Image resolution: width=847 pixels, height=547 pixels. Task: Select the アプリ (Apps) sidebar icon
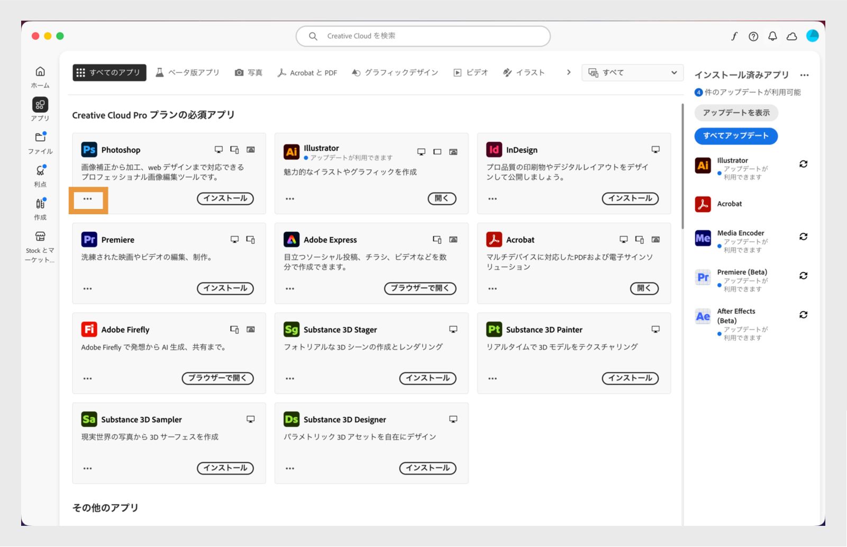tap(40, 105)
